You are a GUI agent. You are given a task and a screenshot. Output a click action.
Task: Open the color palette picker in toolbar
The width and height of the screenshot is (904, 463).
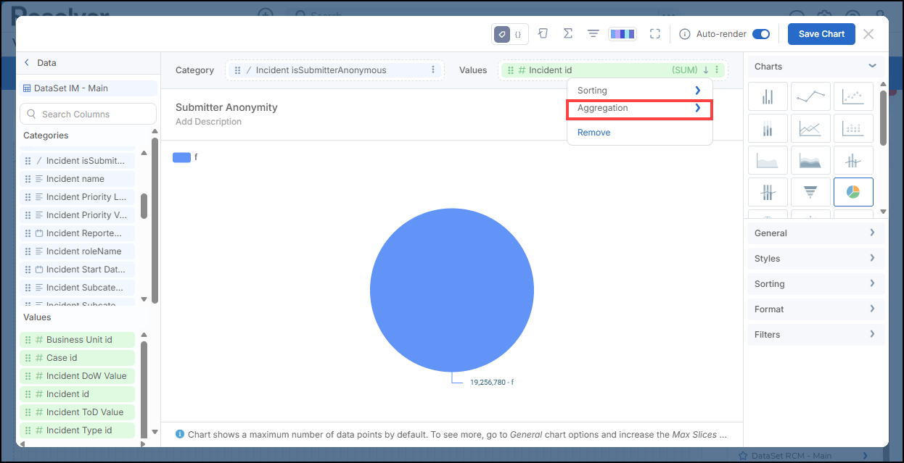pos(622,34)
